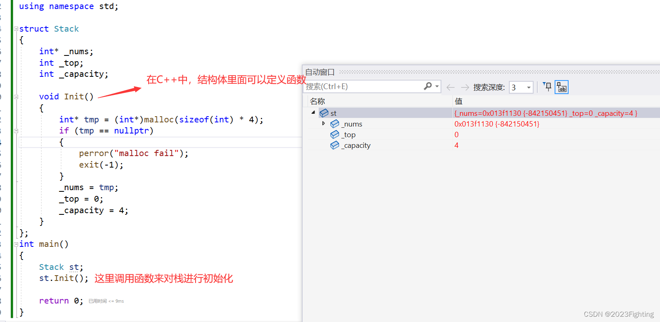Screen dimensions: 660x322
Task: Click the st variable cube icon
Action: click(324, 113)
